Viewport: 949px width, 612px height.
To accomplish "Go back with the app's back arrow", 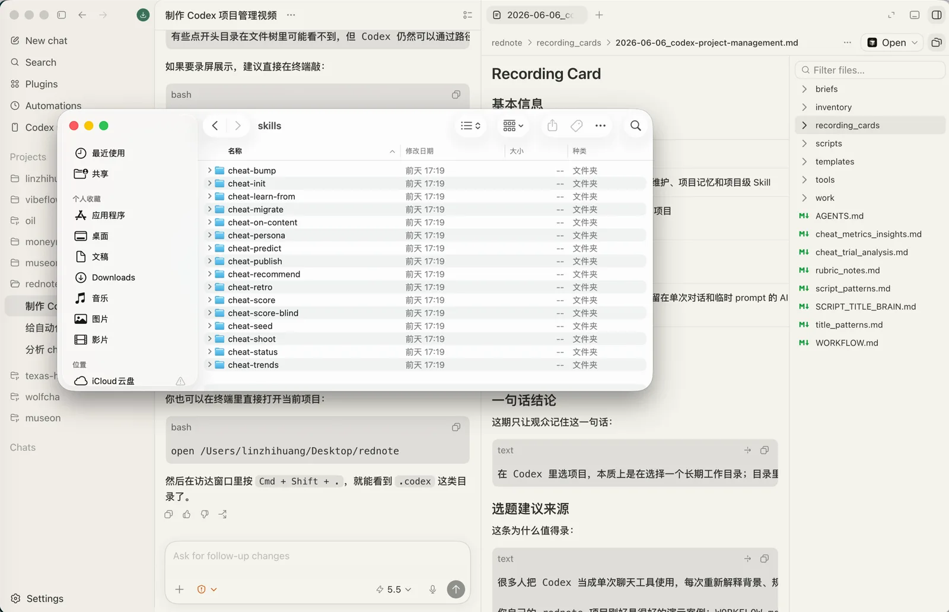I will 82,15.
